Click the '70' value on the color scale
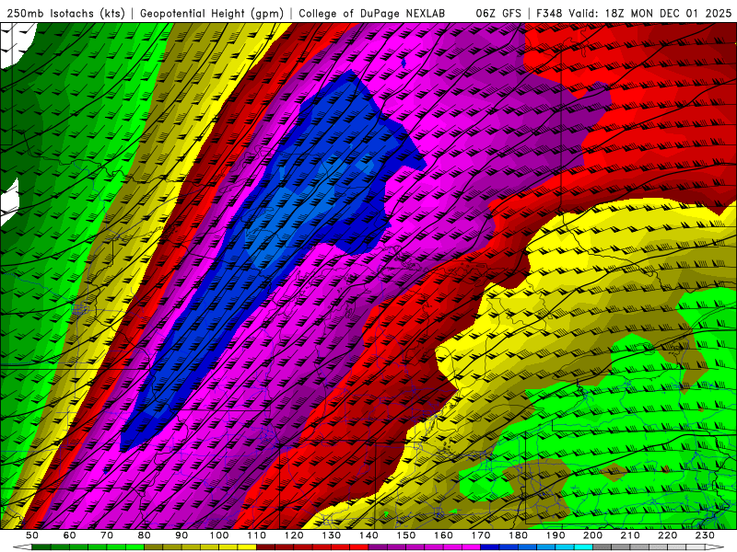The width and height of the screenshot is (737, 552). pos(107,535)
